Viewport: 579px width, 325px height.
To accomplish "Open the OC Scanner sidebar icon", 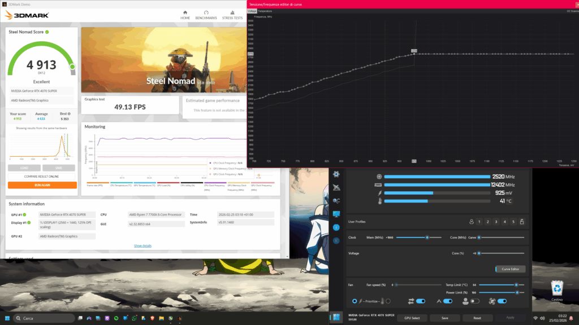I will pyautogui.click(x=336, y=201).
